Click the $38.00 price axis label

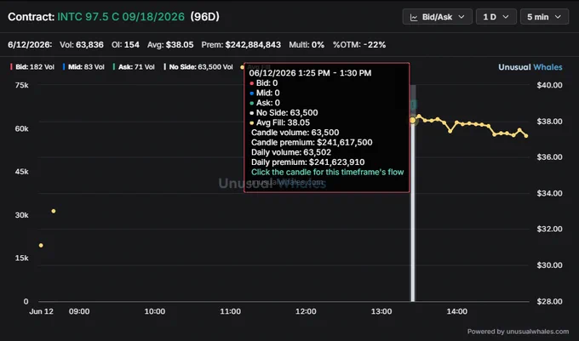(549, 122)
